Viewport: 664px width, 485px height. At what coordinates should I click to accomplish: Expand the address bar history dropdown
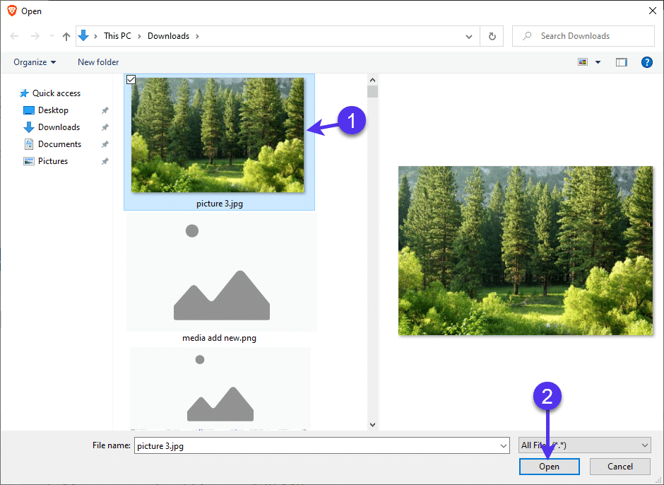point(469,36)
